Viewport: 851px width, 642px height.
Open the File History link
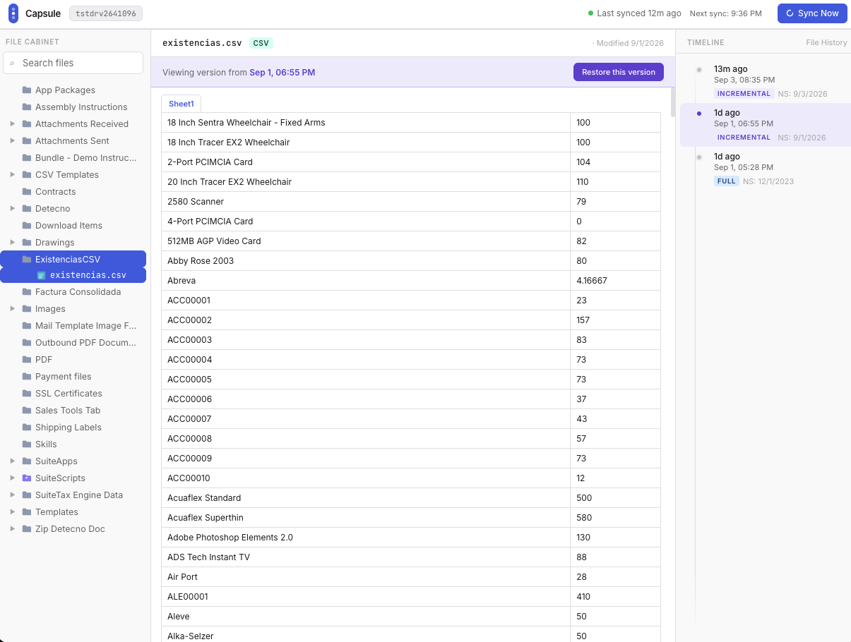pos(826,42)
